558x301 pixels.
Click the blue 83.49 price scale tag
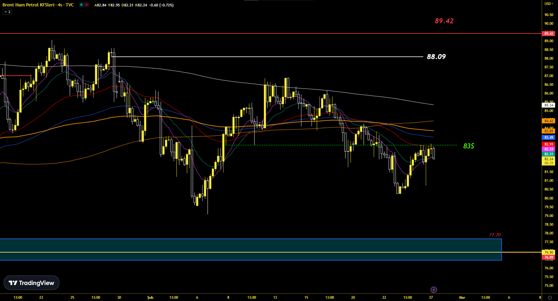[x=549, y=137]
